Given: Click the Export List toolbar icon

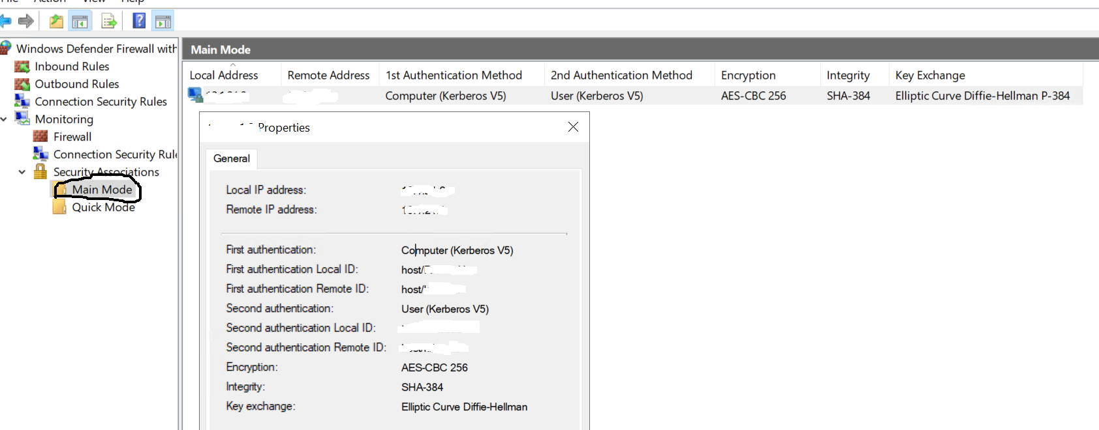Looking at the screenshot, I should [x=108, y=21].
